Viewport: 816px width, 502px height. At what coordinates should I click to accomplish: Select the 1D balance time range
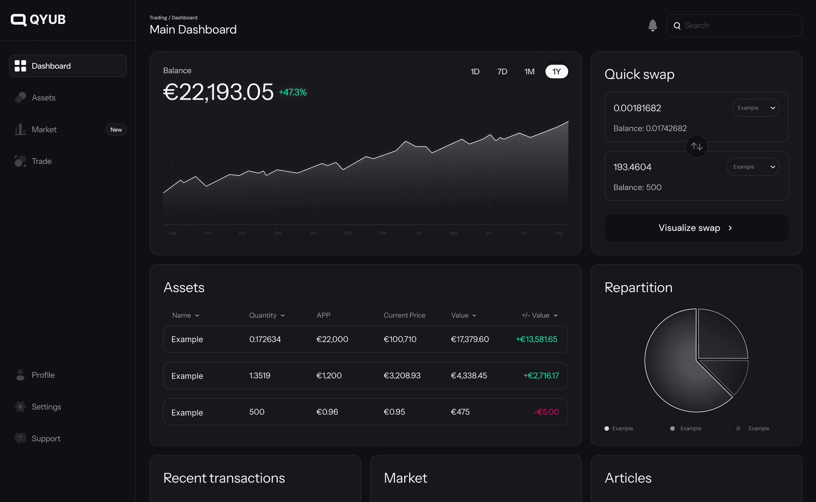click(x=475, y=71)
